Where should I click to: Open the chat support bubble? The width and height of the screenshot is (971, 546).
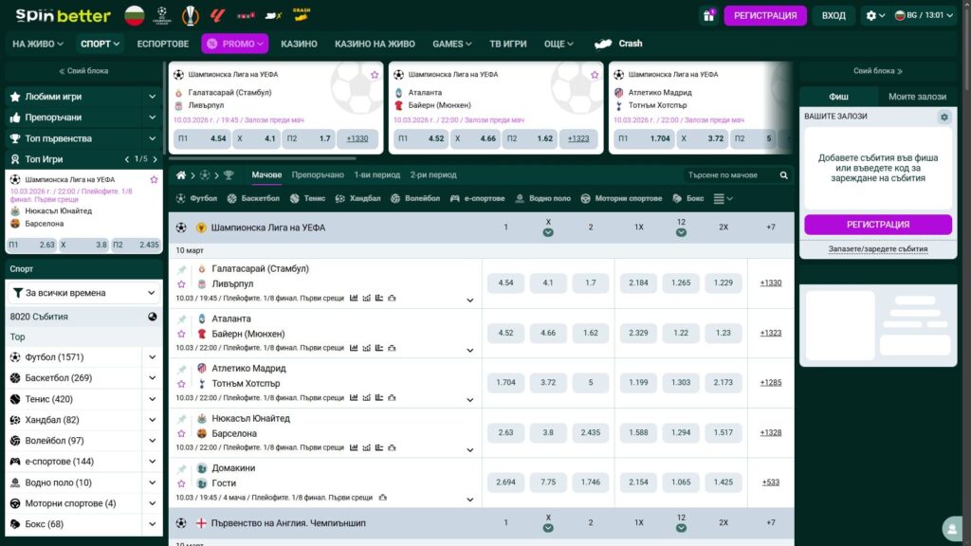(949, 528)
